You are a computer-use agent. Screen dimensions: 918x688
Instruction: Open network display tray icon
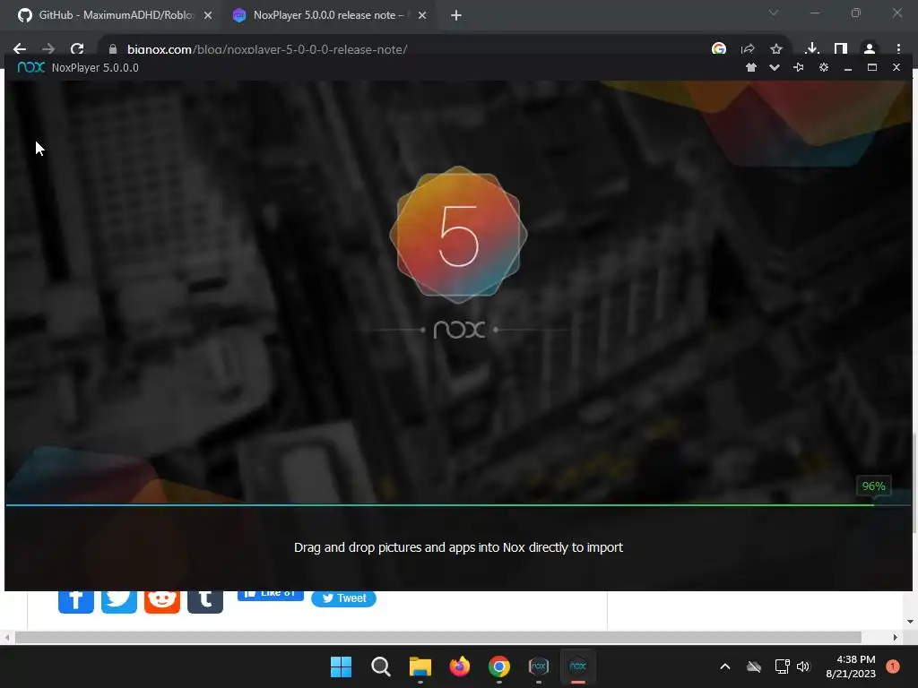pyautogui.click(x=782, y=666)
